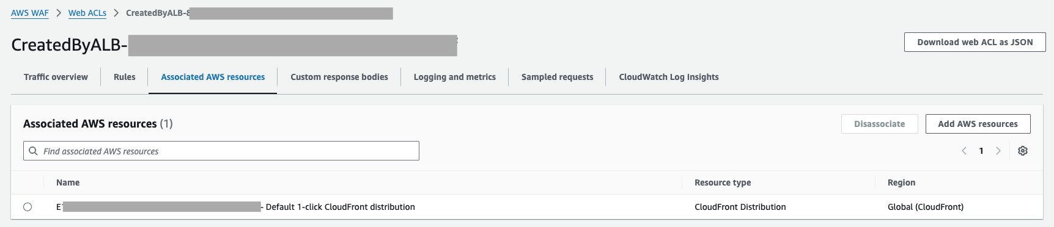The image size is (1054, 227).
Task: Follow the Web ACLs breadcrumb link
Action: pos(87,13)
